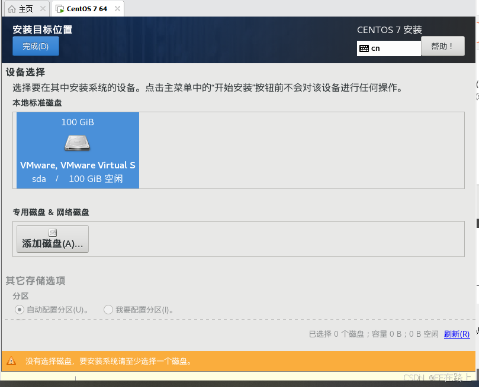Click the keyboard icon beside cn
Viewport: 479px width, 387px height.
[x=364, y=48]
